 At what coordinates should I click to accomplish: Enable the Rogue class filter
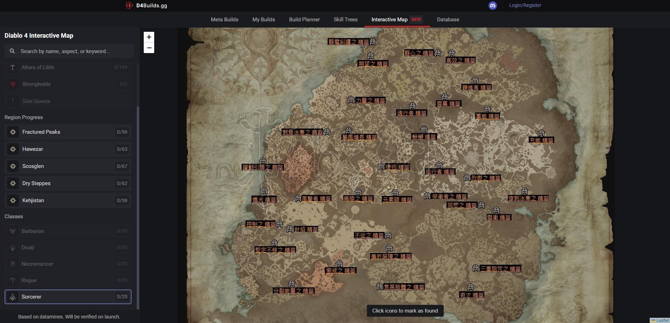click(68, 280)
